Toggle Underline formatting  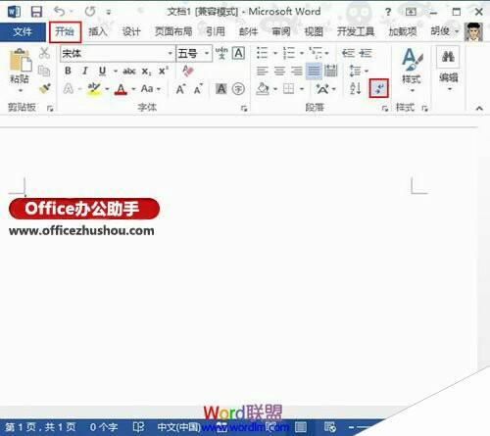coord(102,71)
